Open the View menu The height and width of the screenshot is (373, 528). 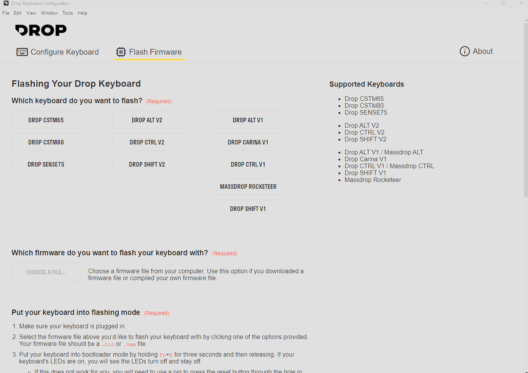click(x=31, y=13)
